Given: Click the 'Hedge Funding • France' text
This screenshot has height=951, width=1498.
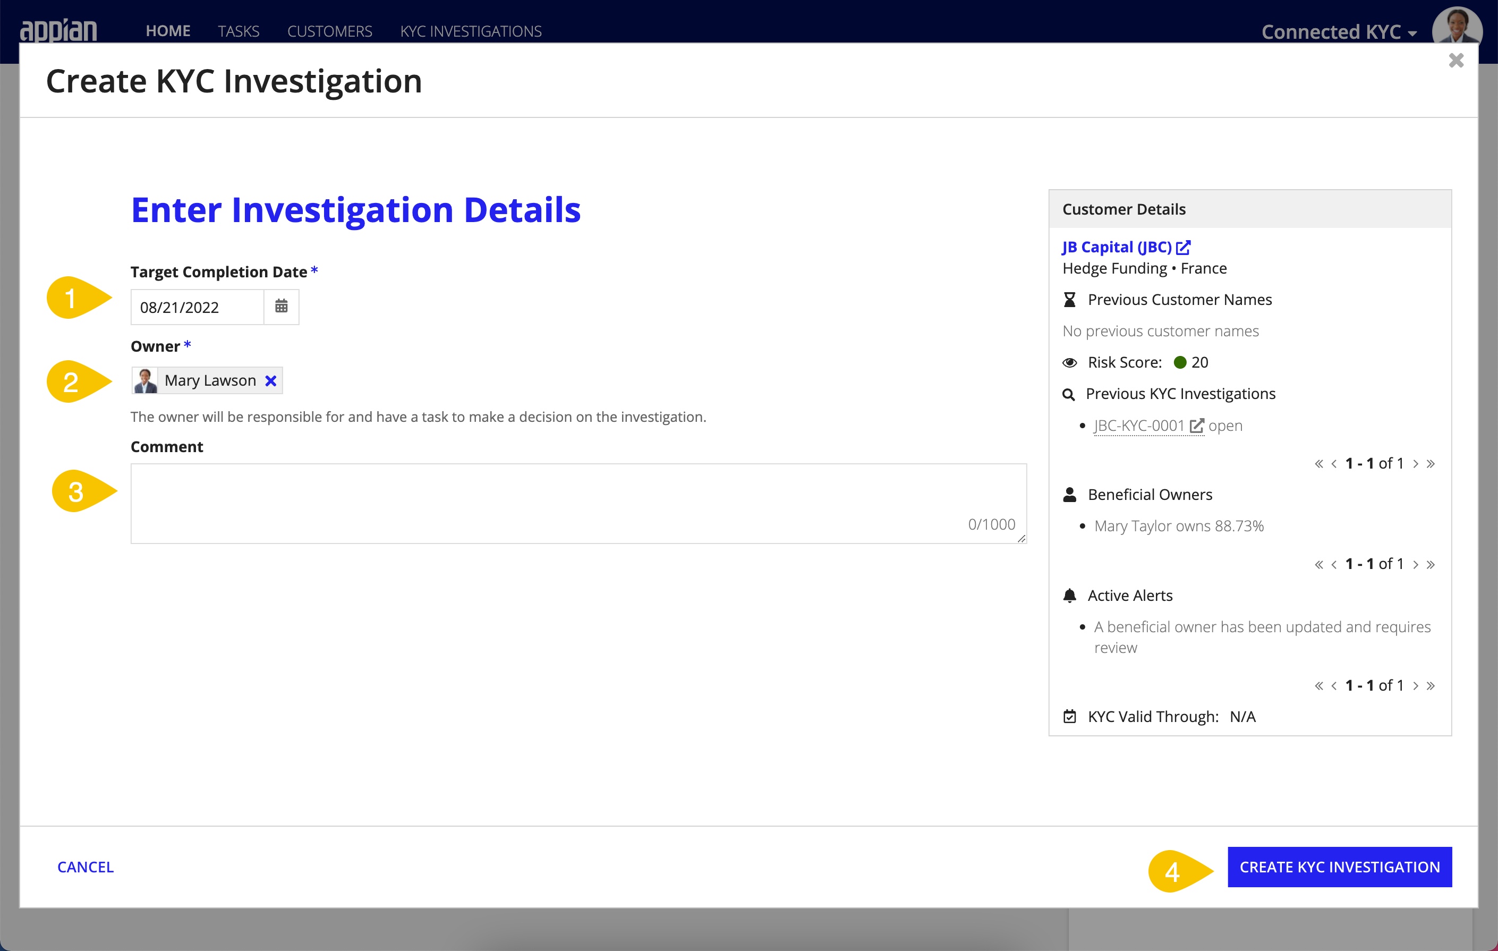Looking at the screenshot, I should tap(1145, 268).
